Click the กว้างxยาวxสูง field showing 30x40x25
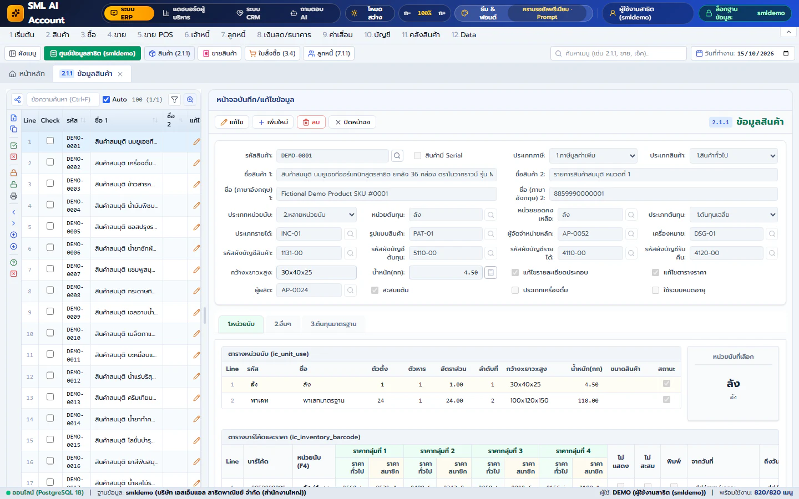The height and width of the screenshot is (499, 799). (316, 272)
